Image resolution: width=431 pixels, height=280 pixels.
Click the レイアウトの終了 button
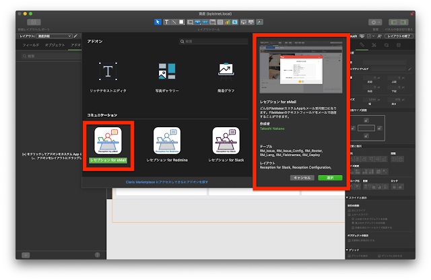pos(399,36)
